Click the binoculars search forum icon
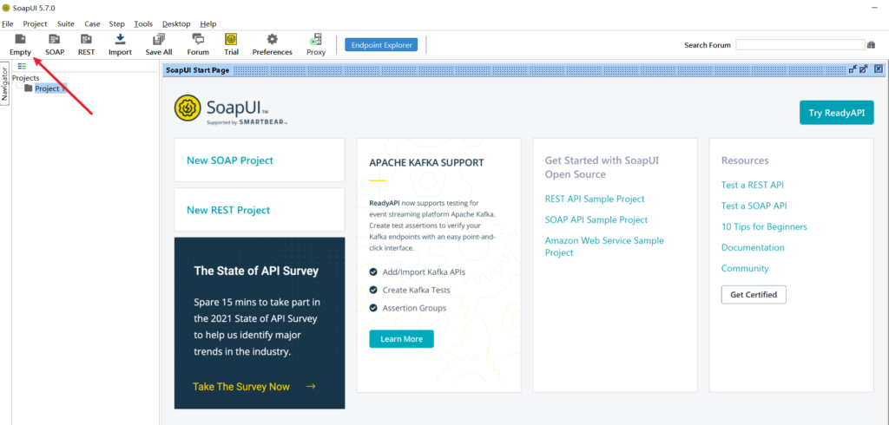The width and height of the screenshot is (889, 425). 870,45
